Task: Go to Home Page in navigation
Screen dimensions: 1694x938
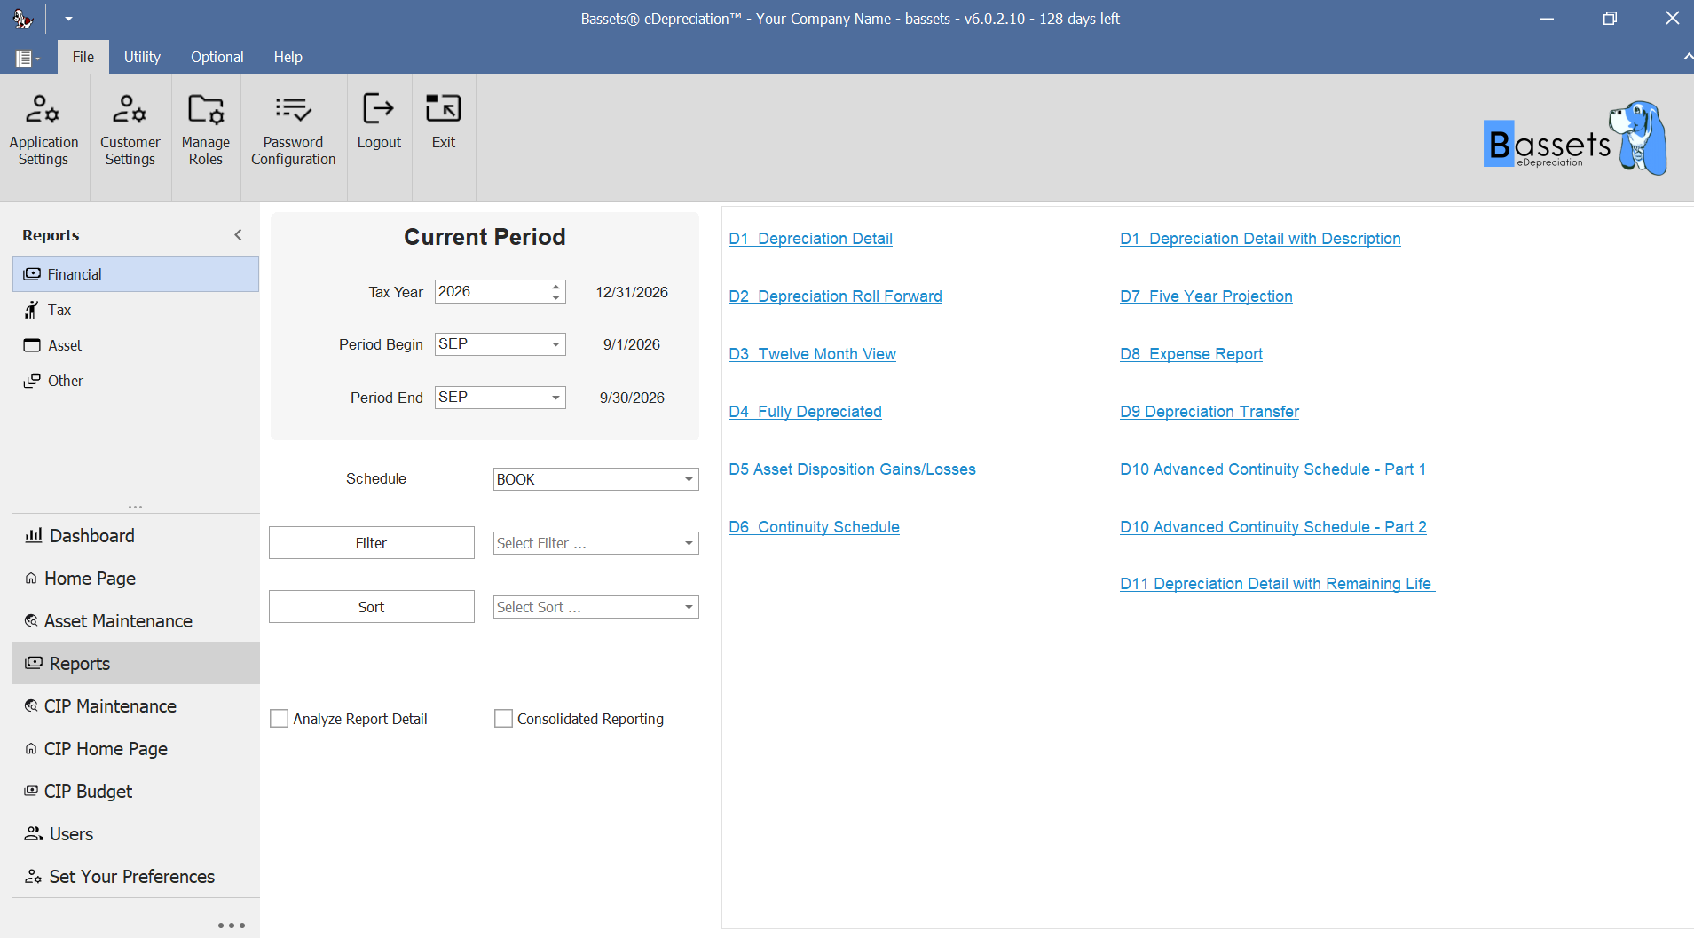Action: coord(136,579)
